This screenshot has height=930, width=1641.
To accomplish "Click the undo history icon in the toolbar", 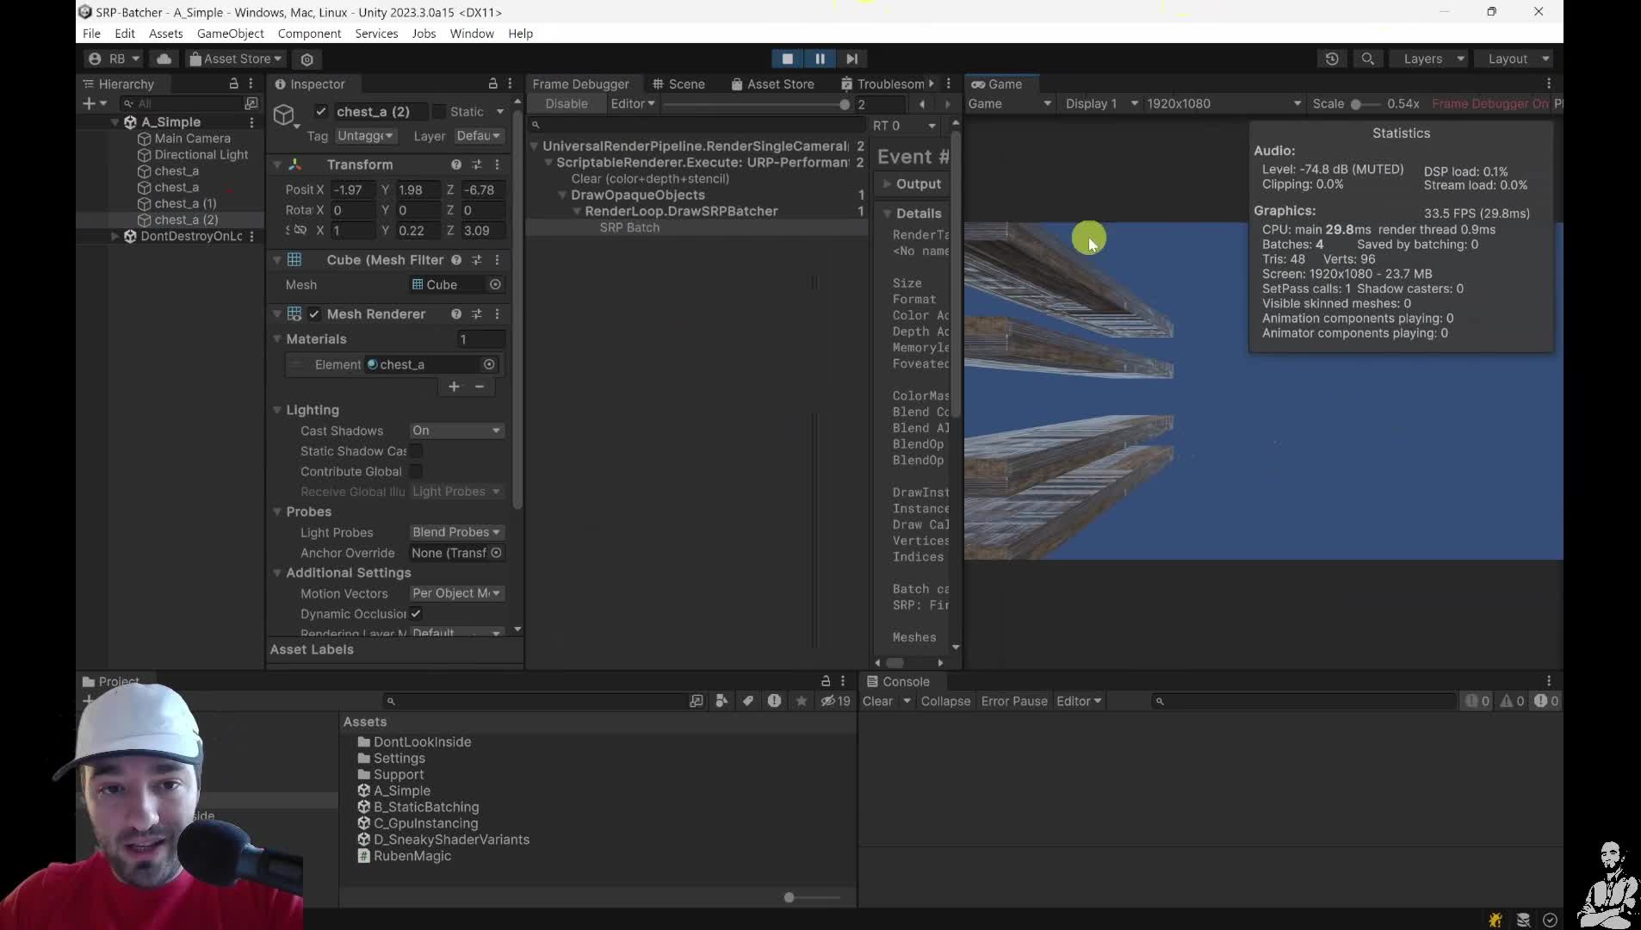I will pos(1333,59).
